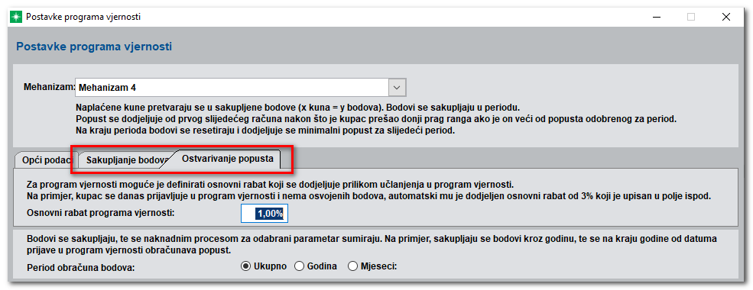Screen dimensions: 753x290
Task: Focus the Osnovni rabat field showing 1,00%
Action: pyautogui.click(x=265, y=214)
